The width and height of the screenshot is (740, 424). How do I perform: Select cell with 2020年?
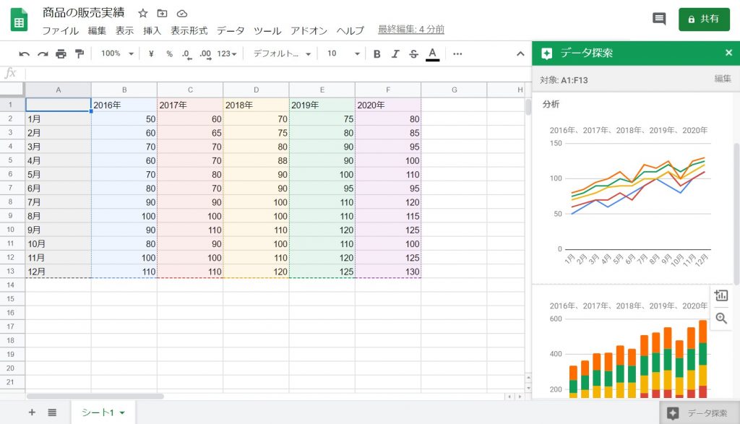coord(388,105)
